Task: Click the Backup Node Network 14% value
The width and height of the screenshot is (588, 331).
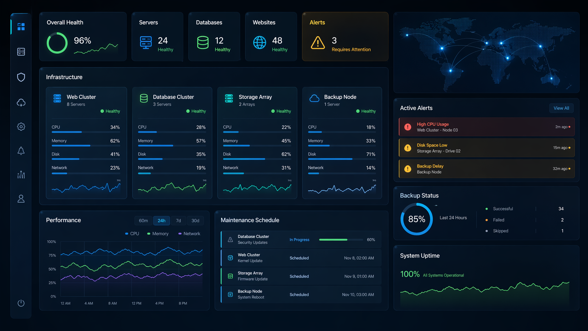Action: [371, 168]
